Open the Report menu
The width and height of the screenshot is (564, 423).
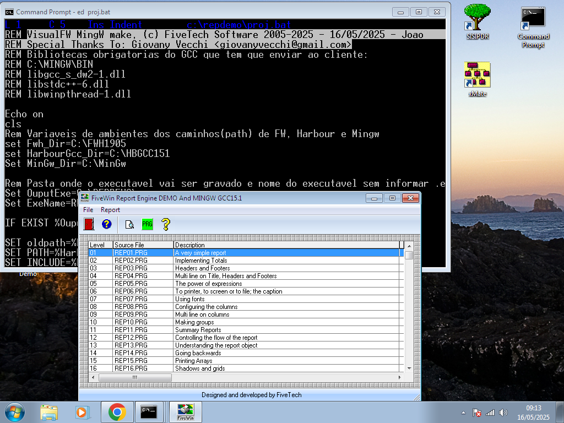pos(110,210)
